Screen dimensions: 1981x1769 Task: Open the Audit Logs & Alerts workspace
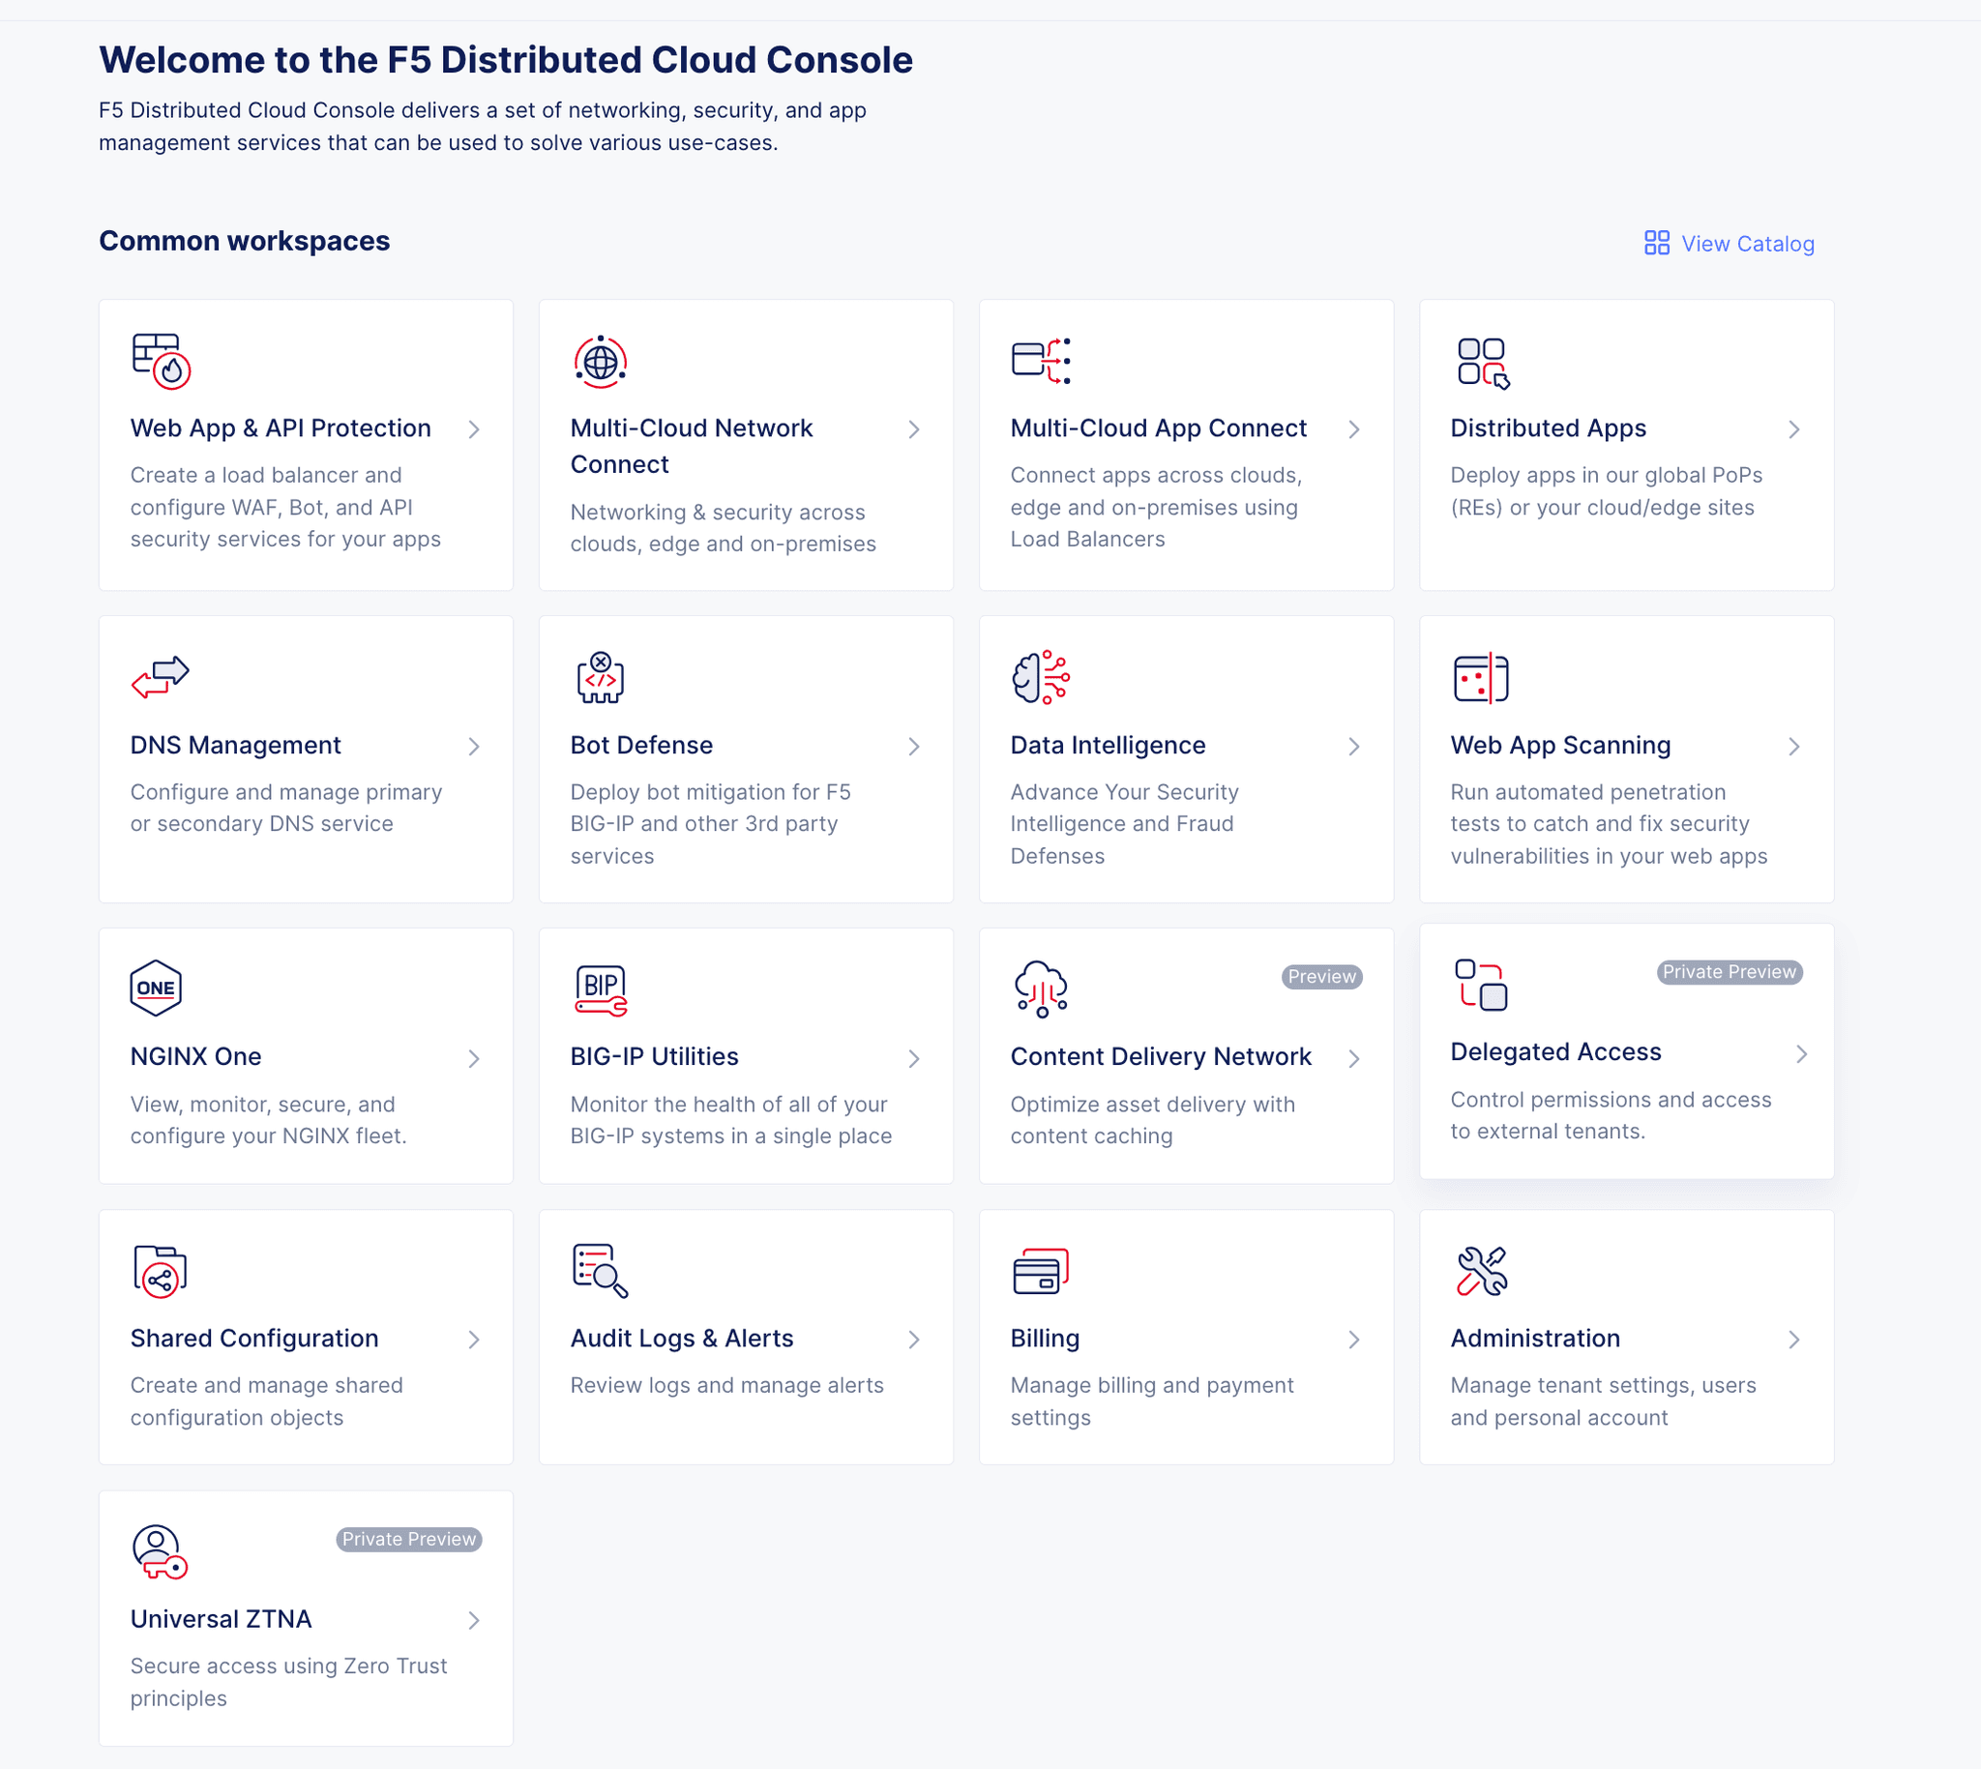point(680,1338)
